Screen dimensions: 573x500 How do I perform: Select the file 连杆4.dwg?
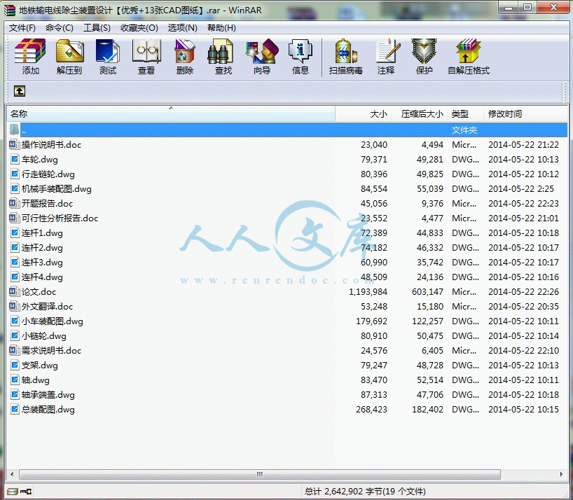point(42,277)
